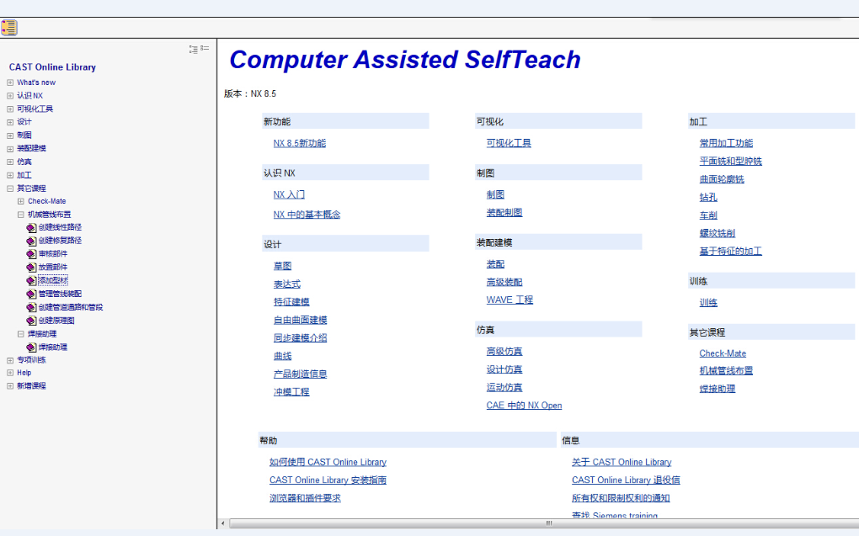Open the NX 入门 link
The image size is (859, 536).
289,195
